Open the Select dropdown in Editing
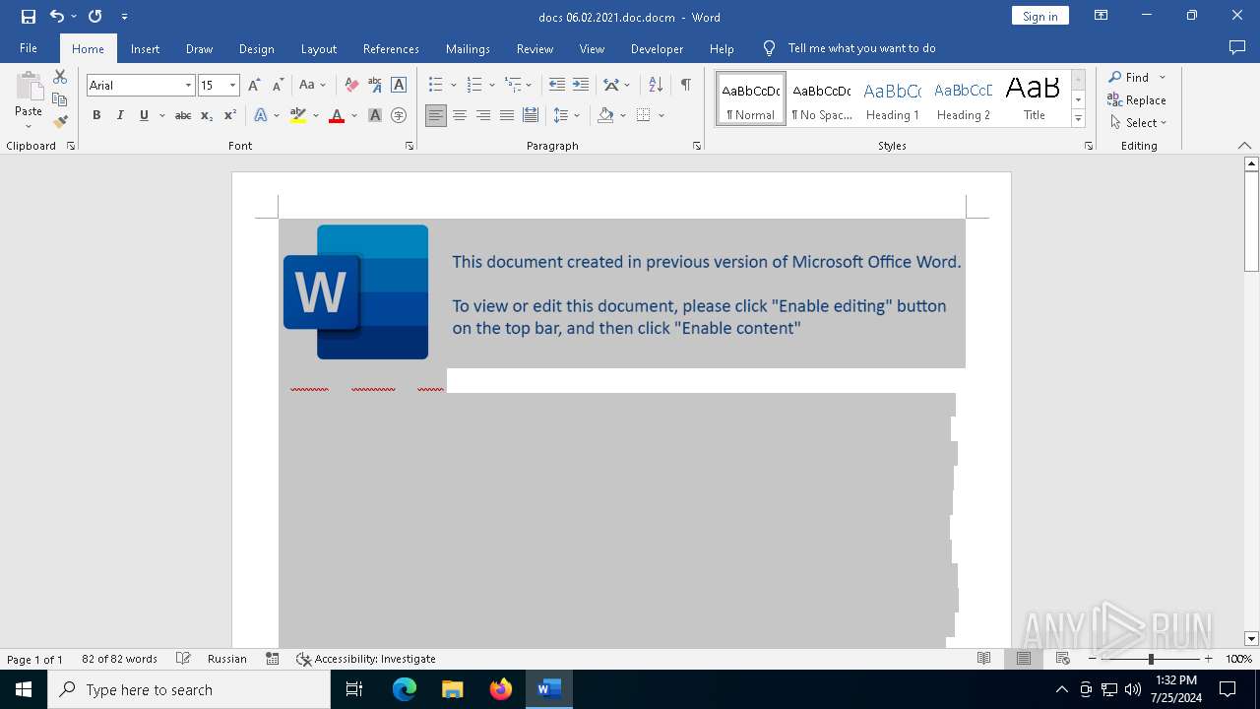This screenshot has width=1260, height=709. coord(1138,123)
